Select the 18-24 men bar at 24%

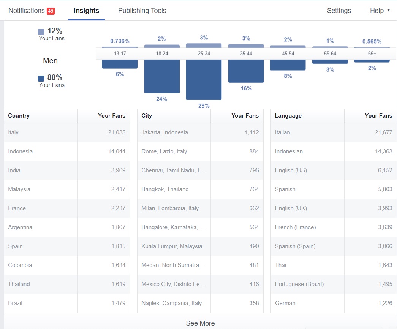[x=162, y=76]
